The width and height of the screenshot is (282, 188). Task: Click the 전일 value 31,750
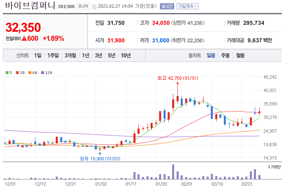(116, 23)
